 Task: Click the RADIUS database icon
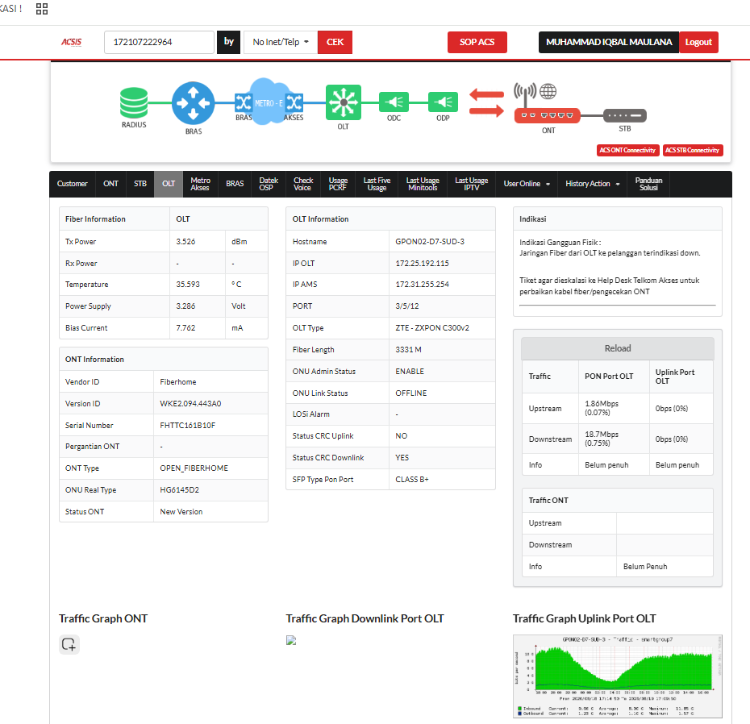[x=134, y=102]
